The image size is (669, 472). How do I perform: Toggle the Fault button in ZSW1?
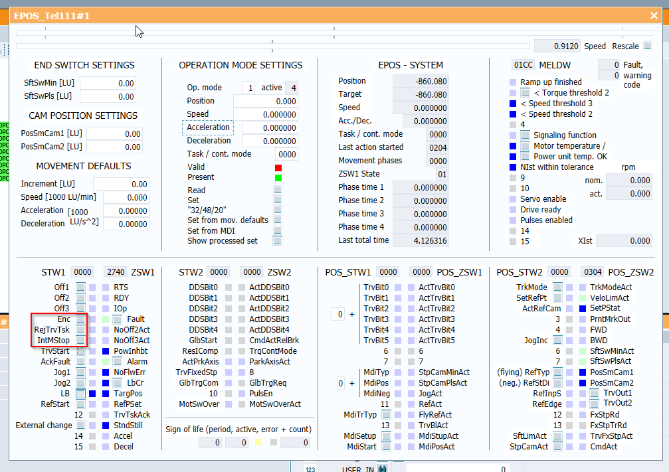[118, 319]
